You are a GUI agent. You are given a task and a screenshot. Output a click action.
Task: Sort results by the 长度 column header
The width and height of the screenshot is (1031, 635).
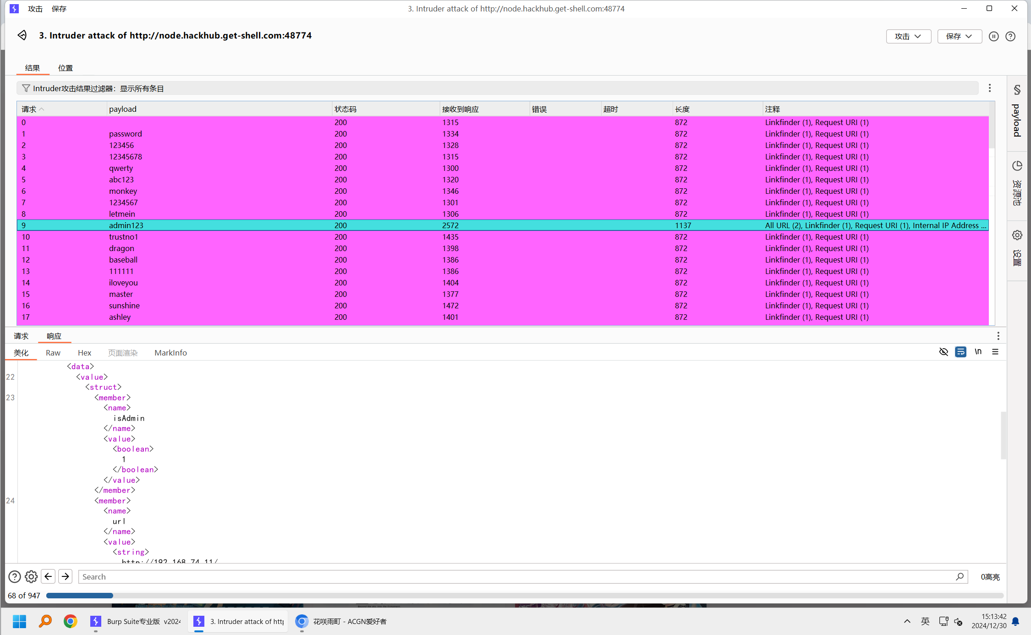(682, 109)
